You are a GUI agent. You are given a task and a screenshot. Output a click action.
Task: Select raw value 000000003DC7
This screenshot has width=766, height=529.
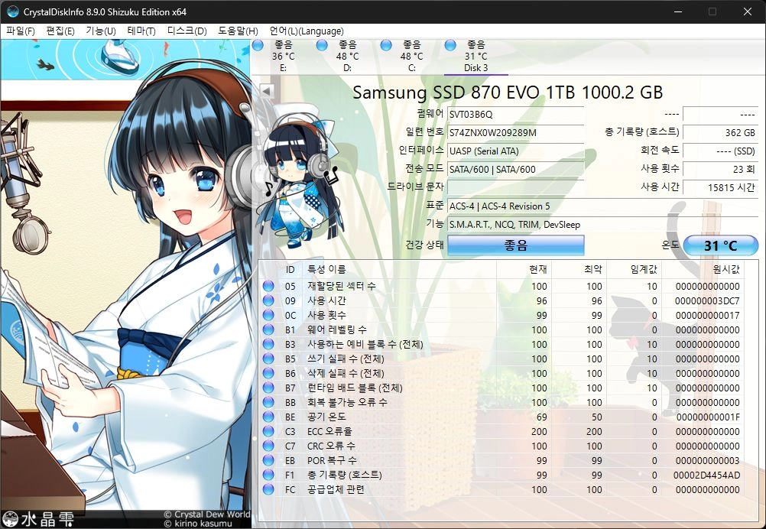pos(707,301)
